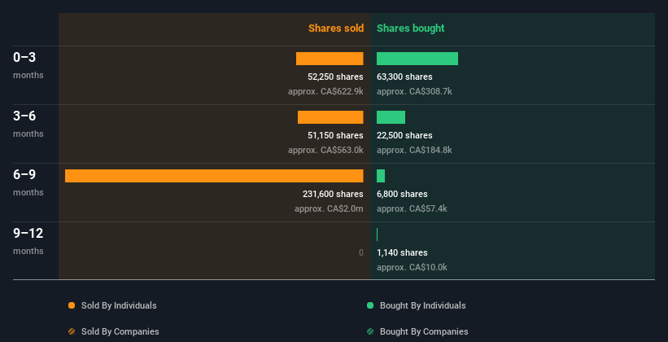Click the 63,300 shares value
Image resolution: width=668 pixels, height=342 pixels.
tap(404, 77)
